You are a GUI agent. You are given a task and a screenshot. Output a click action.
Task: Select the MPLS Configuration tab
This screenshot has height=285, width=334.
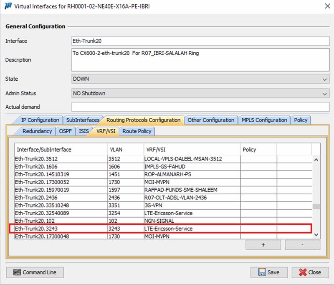264,120
